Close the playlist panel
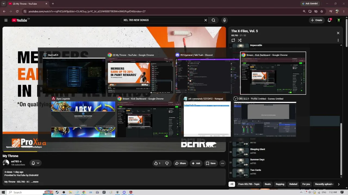Viewport: 348px width, 195px height. tap(338, 33)
